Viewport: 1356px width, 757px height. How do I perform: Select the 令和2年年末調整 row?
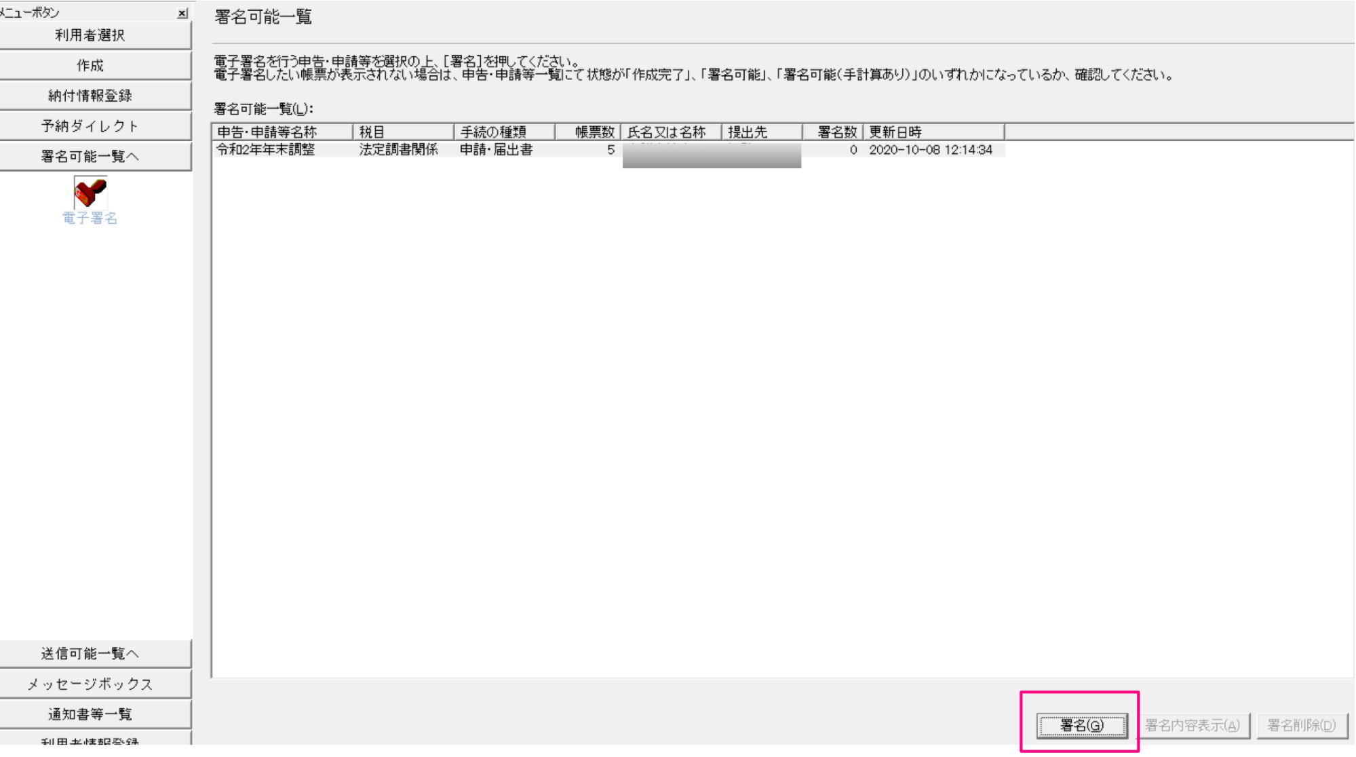pos(608,150)
